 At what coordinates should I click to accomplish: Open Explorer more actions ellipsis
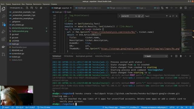(x=46, y=8)
